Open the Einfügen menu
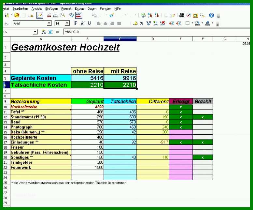The height and width of the screenshot is (210, 253). 51,9
